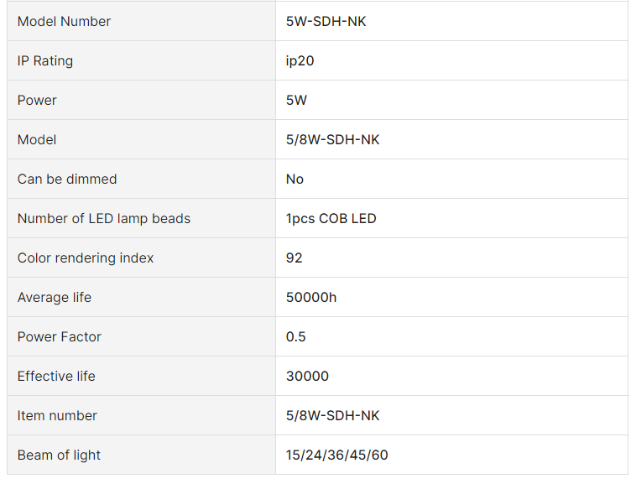The image size is (636, 484).
Task: Select the 0.5 power factor value
Action: [x=295, y=337]
